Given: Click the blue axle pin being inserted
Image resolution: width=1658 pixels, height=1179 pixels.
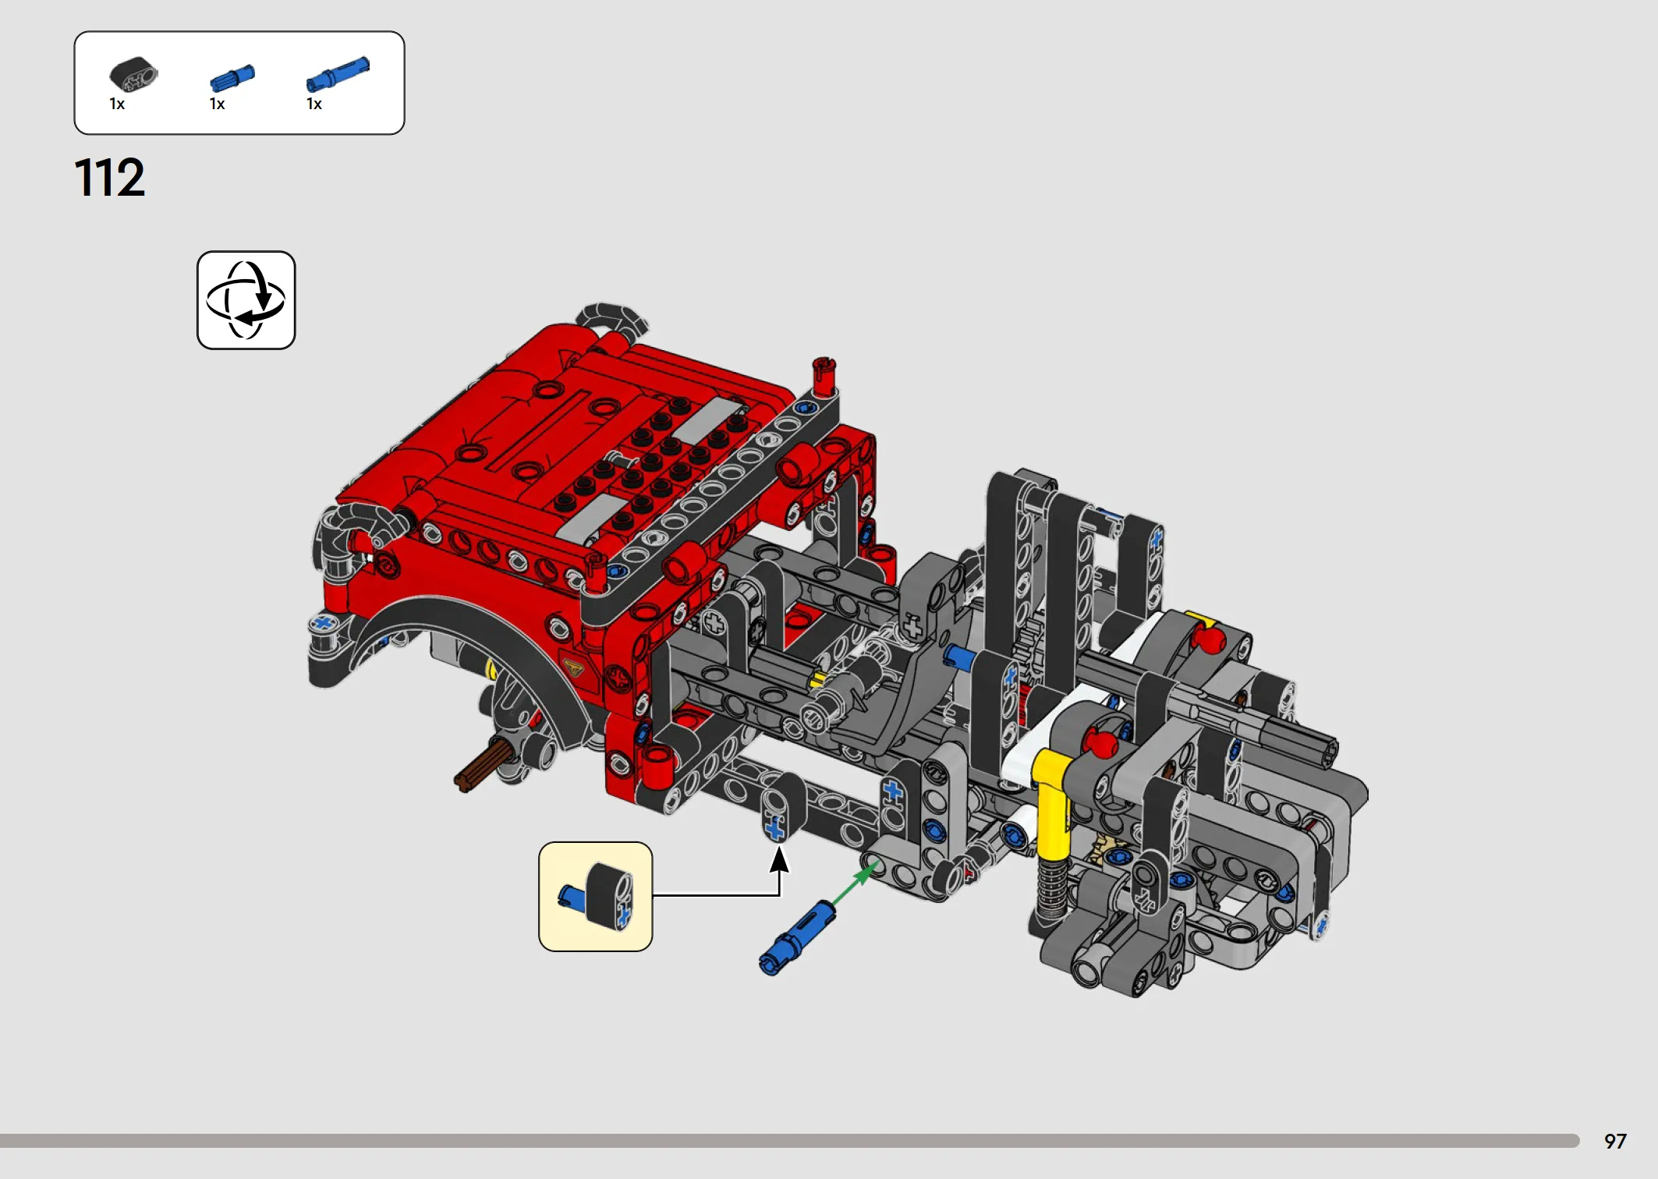Looking at the screenshot, I should (x=797, y=938).
